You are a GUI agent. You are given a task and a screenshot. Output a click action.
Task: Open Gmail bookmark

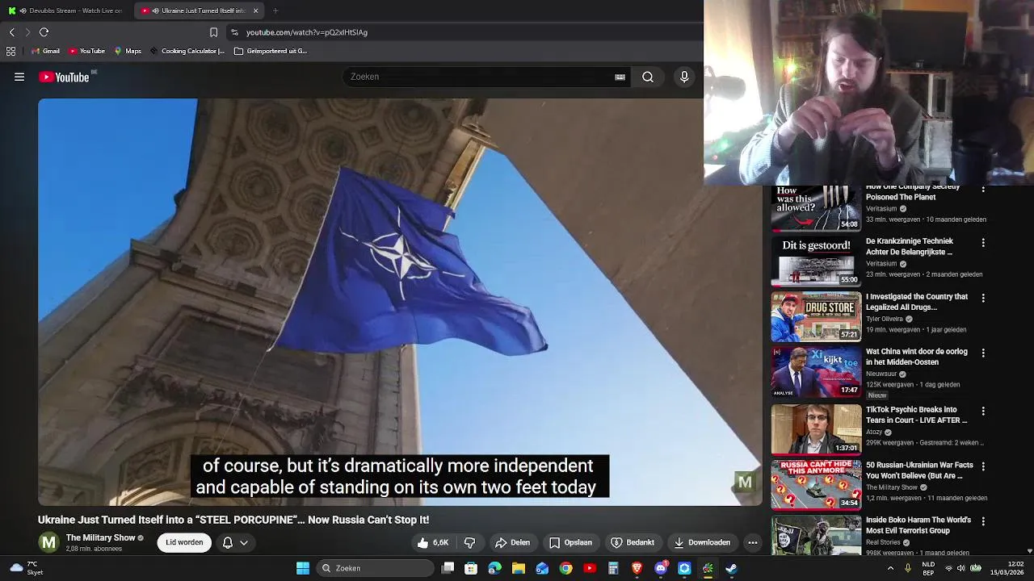(x=45, y=51)
